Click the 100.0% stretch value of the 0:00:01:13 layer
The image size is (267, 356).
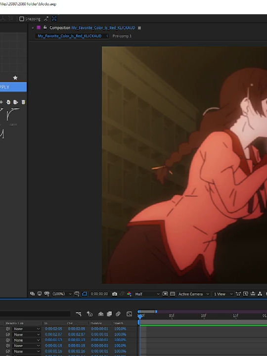tap(120, 340)
